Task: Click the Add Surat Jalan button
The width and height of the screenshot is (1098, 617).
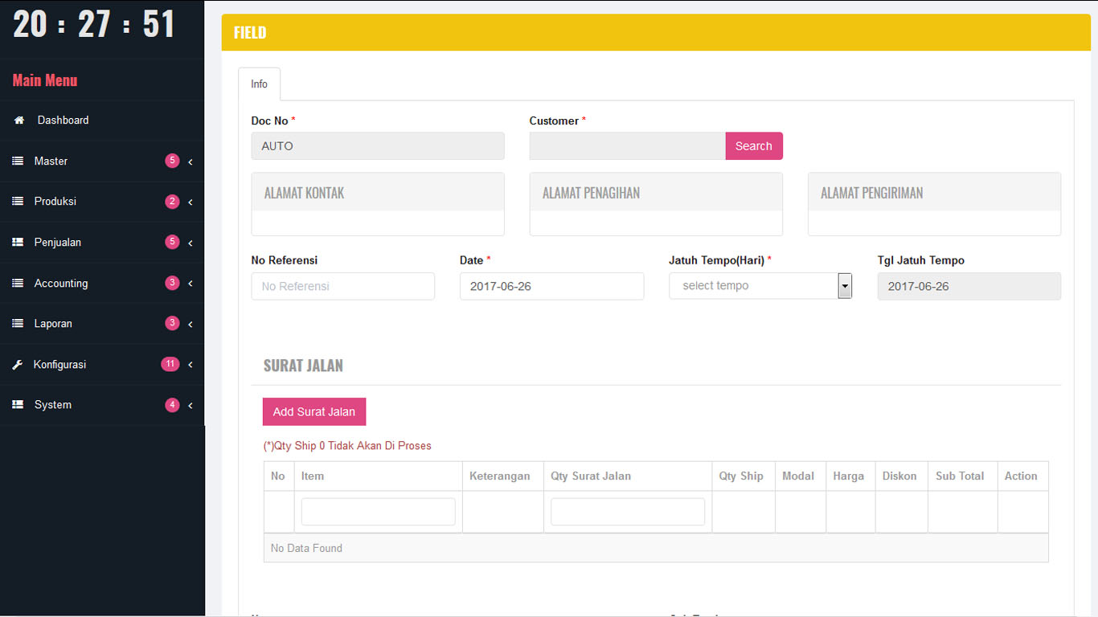Action: (313, 411)
